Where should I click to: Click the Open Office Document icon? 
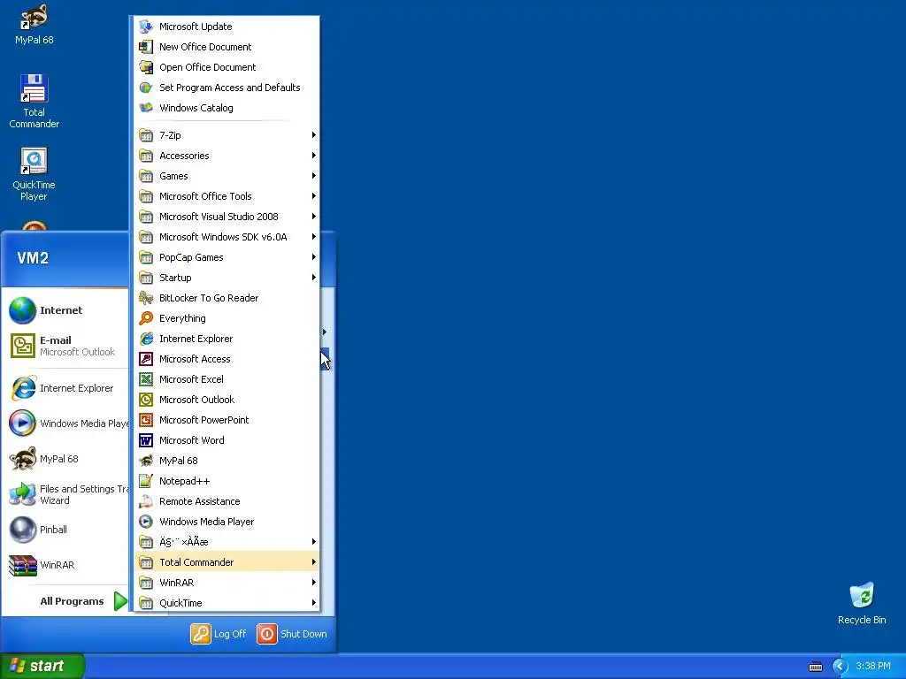click(146, 67)
